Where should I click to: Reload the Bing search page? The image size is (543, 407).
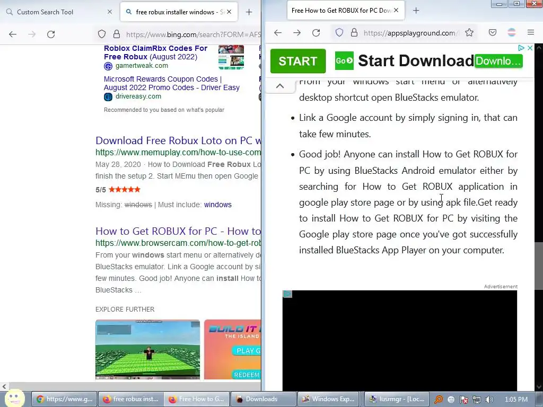51,34
